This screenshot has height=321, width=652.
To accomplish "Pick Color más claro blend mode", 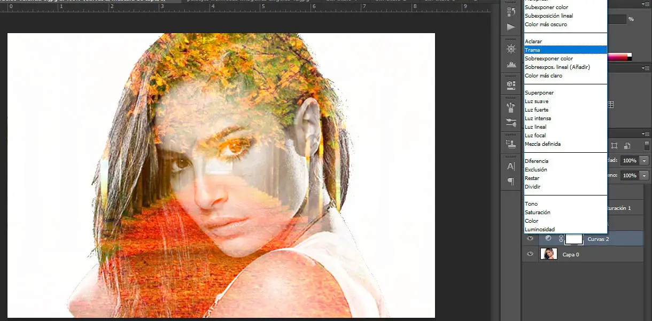I will pyautogui.click(x=565, y=75).
